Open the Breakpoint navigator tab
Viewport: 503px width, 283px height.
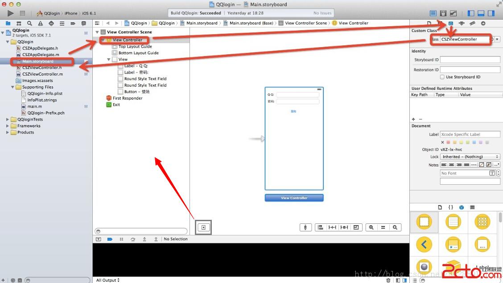pos(73,24)
